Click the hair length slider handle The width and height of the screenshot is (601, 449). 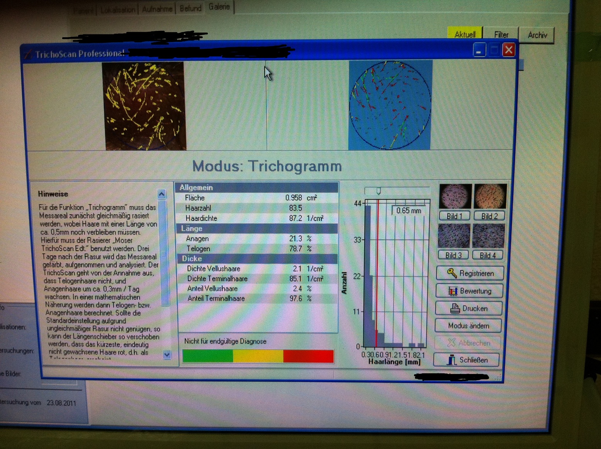(x=379, y=191)
